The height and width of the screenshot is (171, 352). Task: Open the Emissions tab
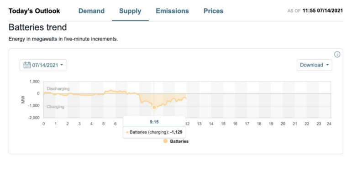pyautogui.click(x=173, y=11)
